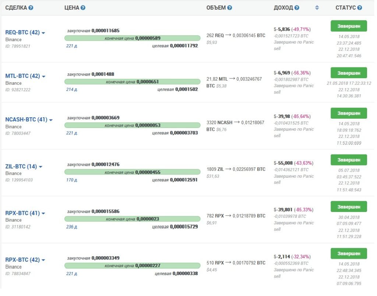Click the СДЕЛКА column header
Image resolution: width=377 pixels, height=296 pixels.
tap(16, 8)
